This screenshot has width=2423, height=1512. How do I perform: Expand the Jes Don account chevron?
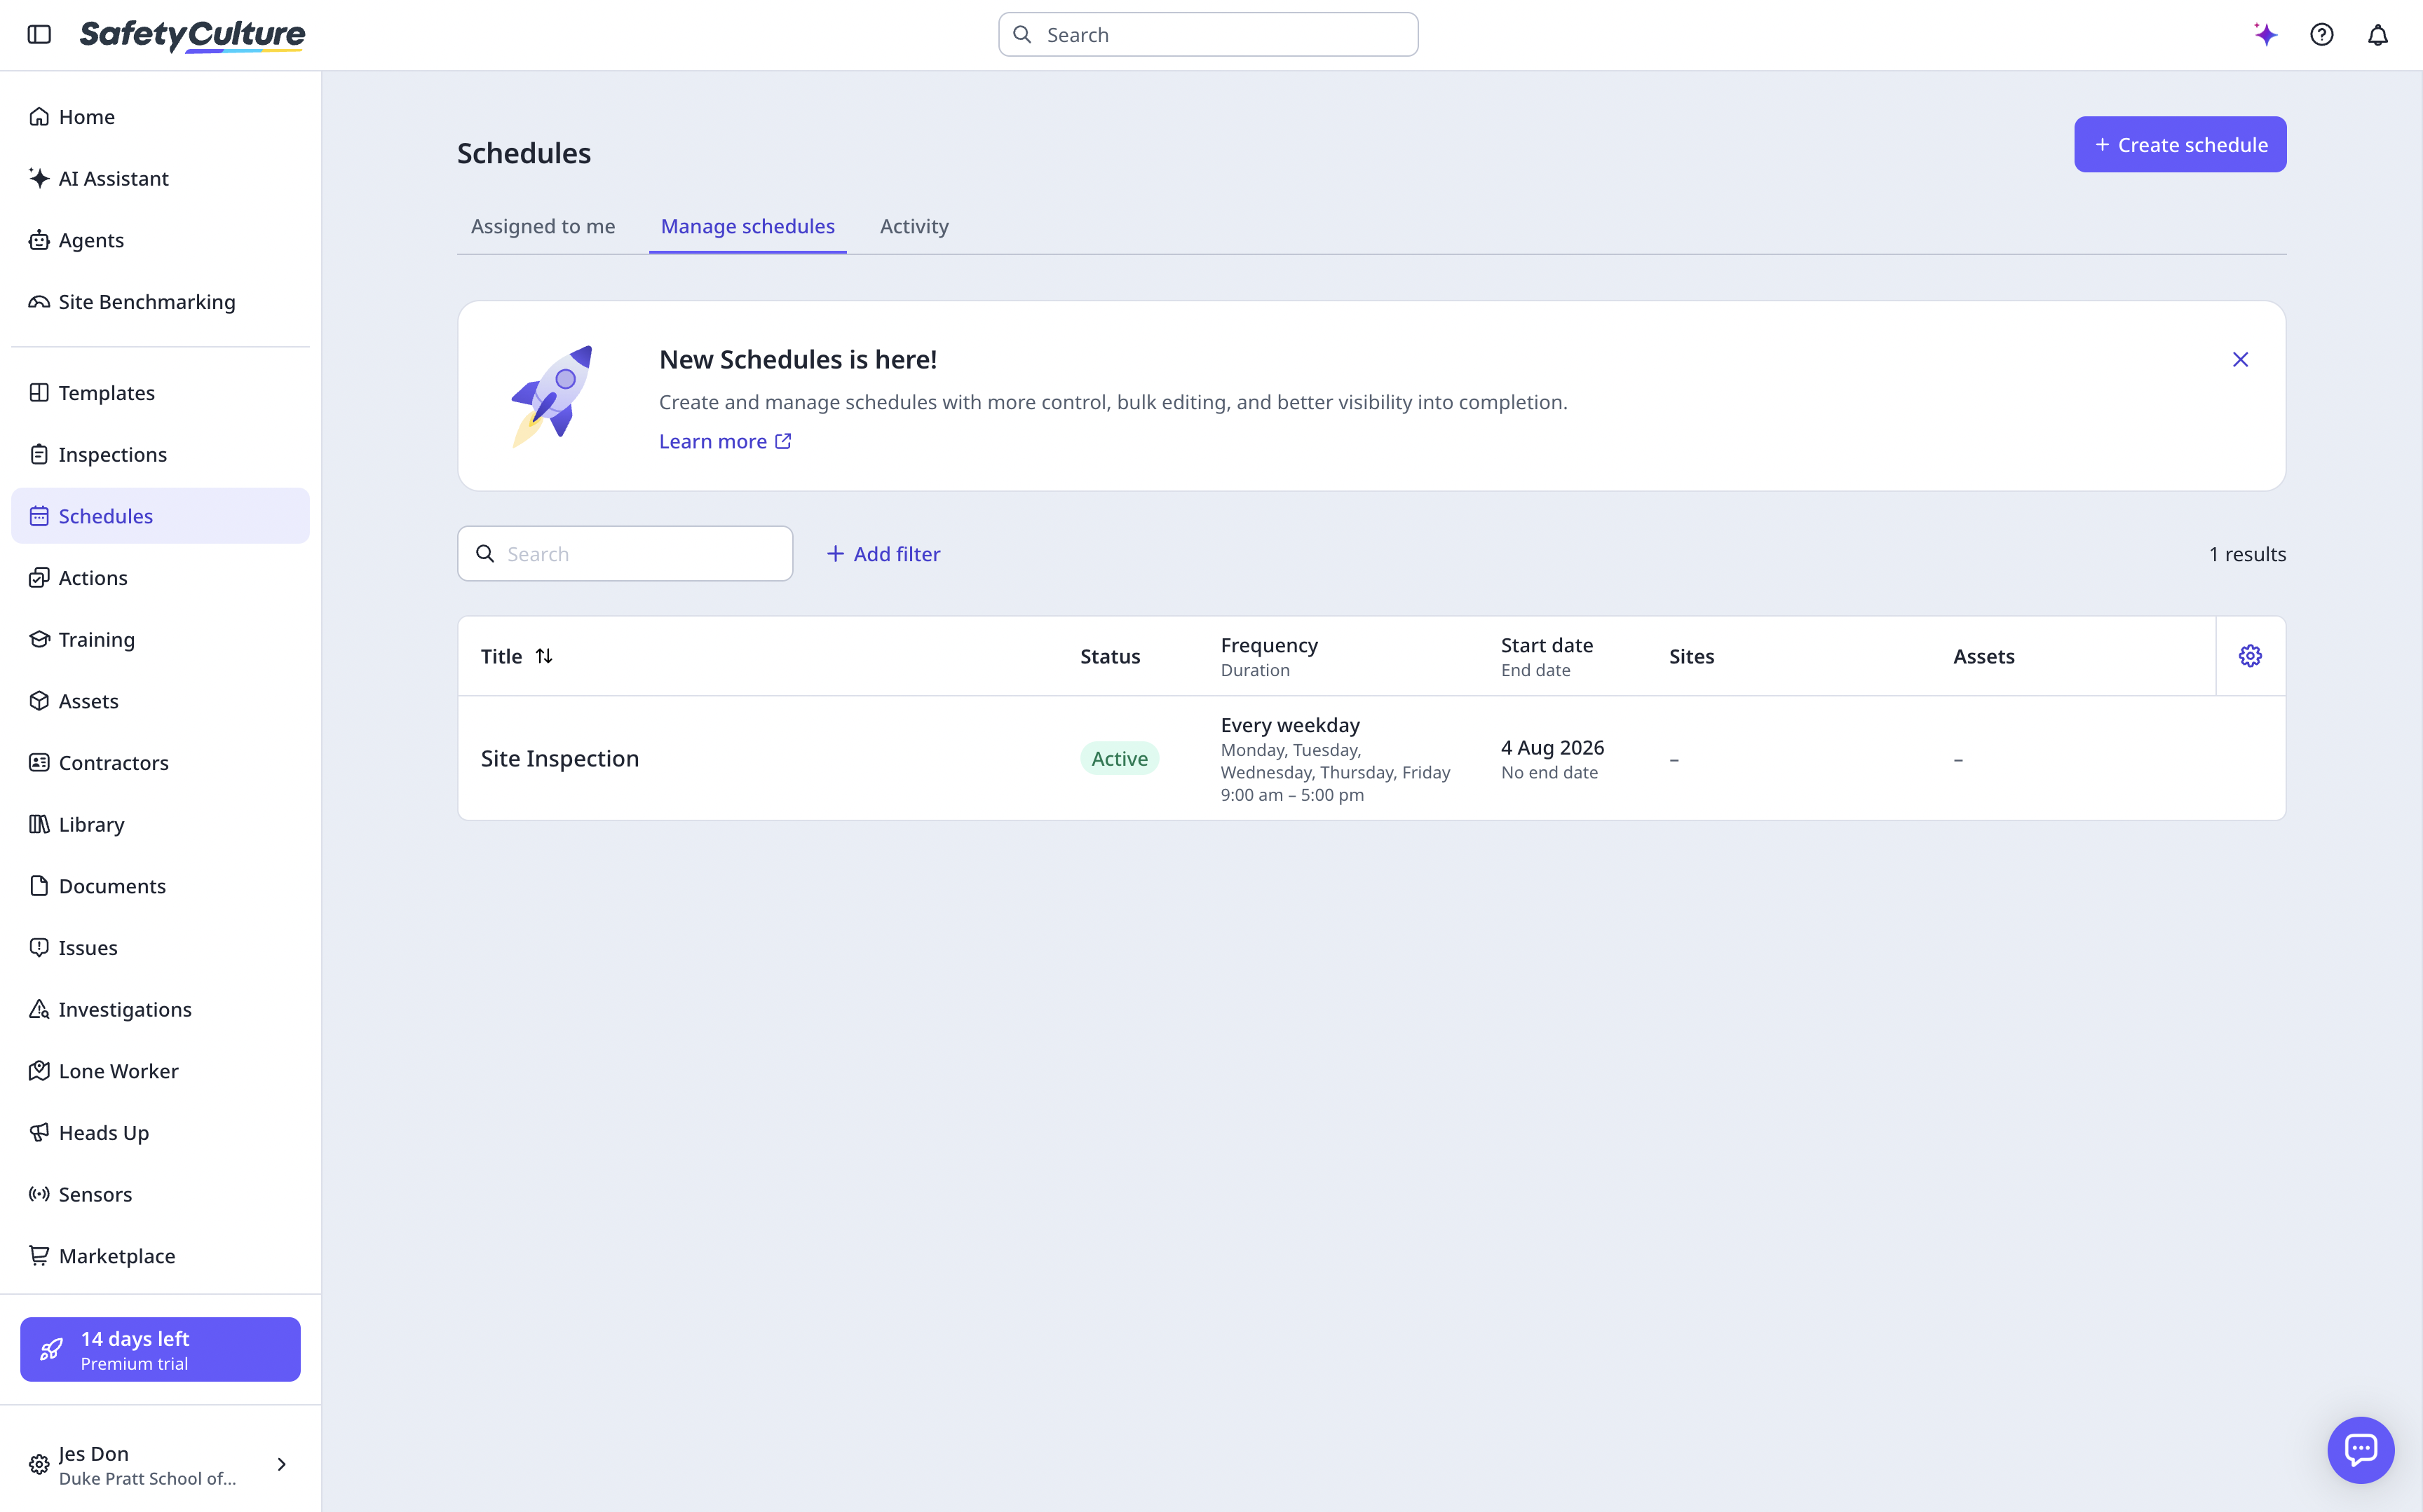click(x=282, y=1465)
